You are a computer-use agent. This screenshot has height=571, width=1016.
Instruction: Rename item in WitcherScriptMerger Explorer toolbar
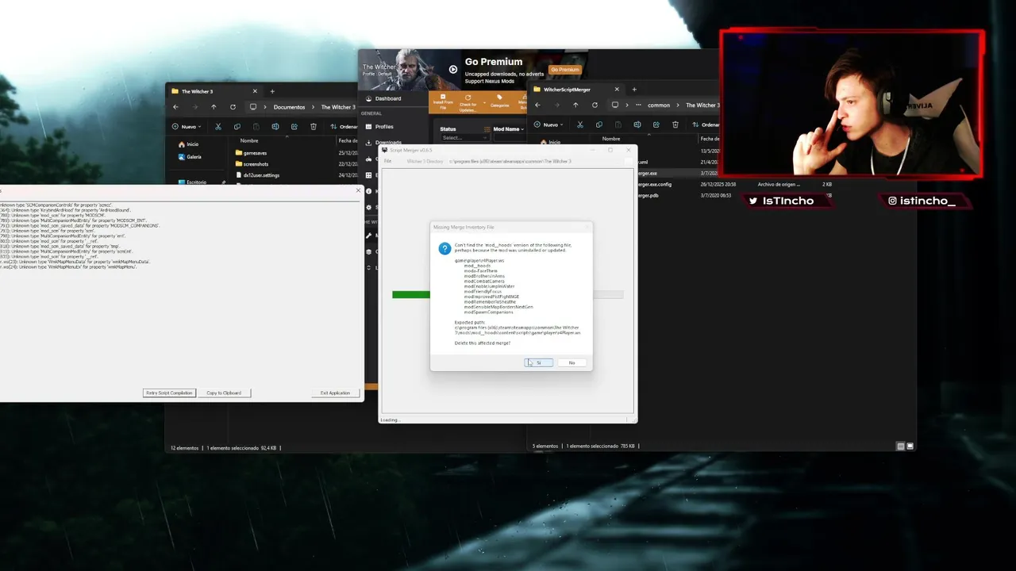click(x=637, y=125)
